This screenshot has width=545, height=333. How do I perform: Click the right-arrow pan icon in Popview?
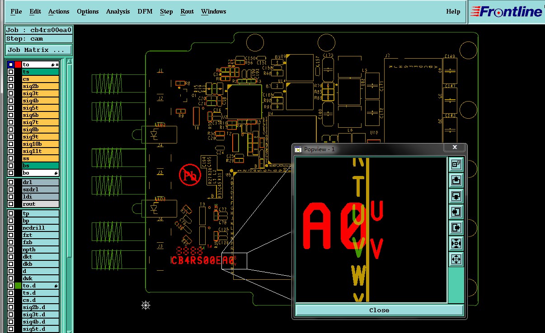click(456, 228)
